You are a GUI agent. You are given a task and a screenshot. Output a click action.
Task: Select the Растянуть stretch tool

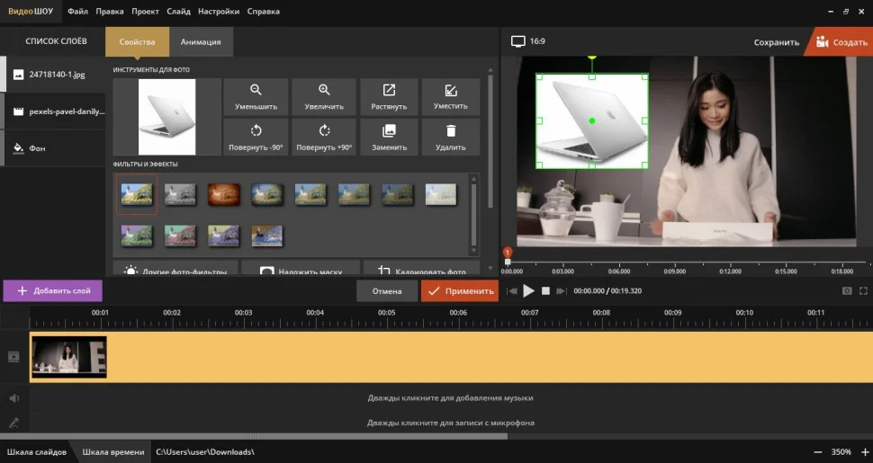coord(389,96)
